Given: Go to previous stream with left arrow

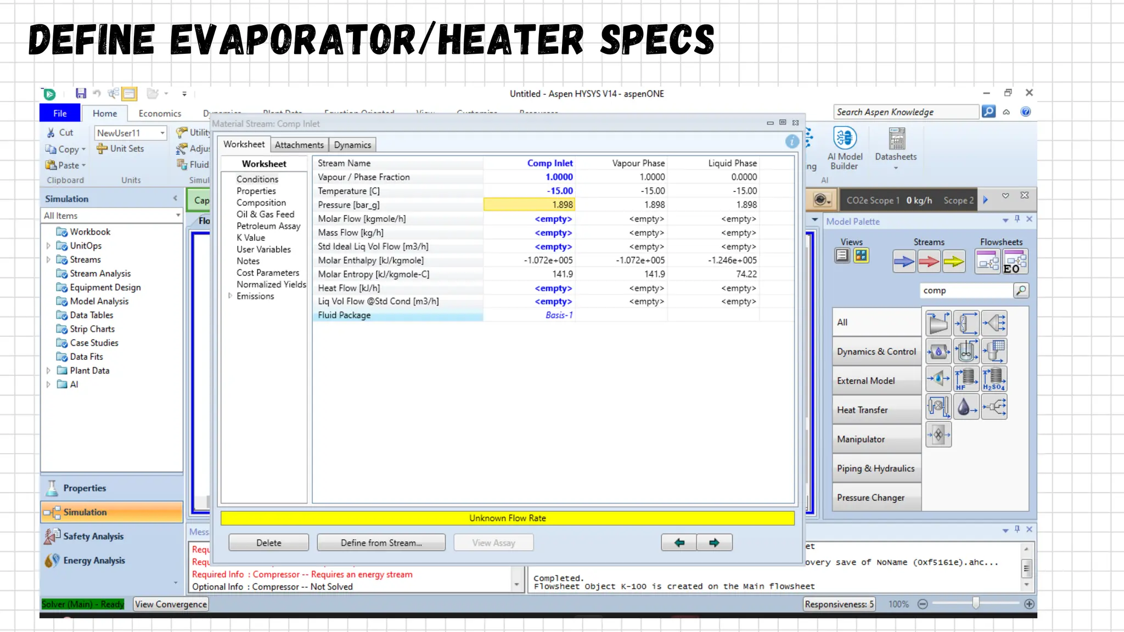Looking at the screenshot, I should [679, 543].
